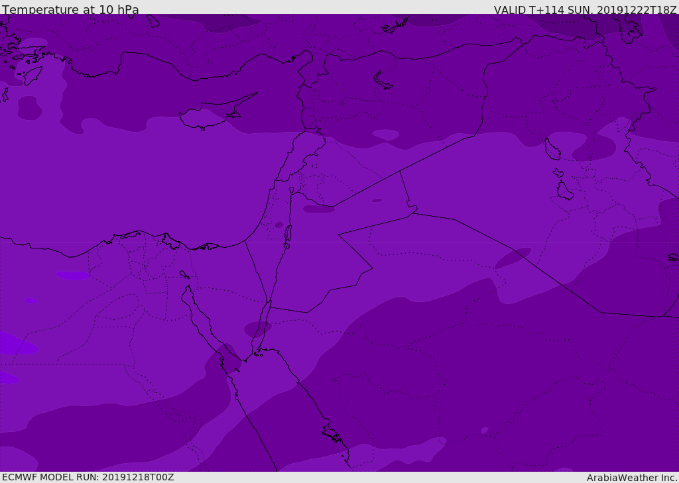Click the 'Temperature at 10 hPa' title
Viewport: 679px width, 483px height.
coord(70,9)
